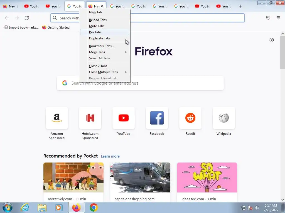This screenshot has height=213, width=285.
Task: Choose Reload Tabs from context menu
Action: (x=105, y=20)
